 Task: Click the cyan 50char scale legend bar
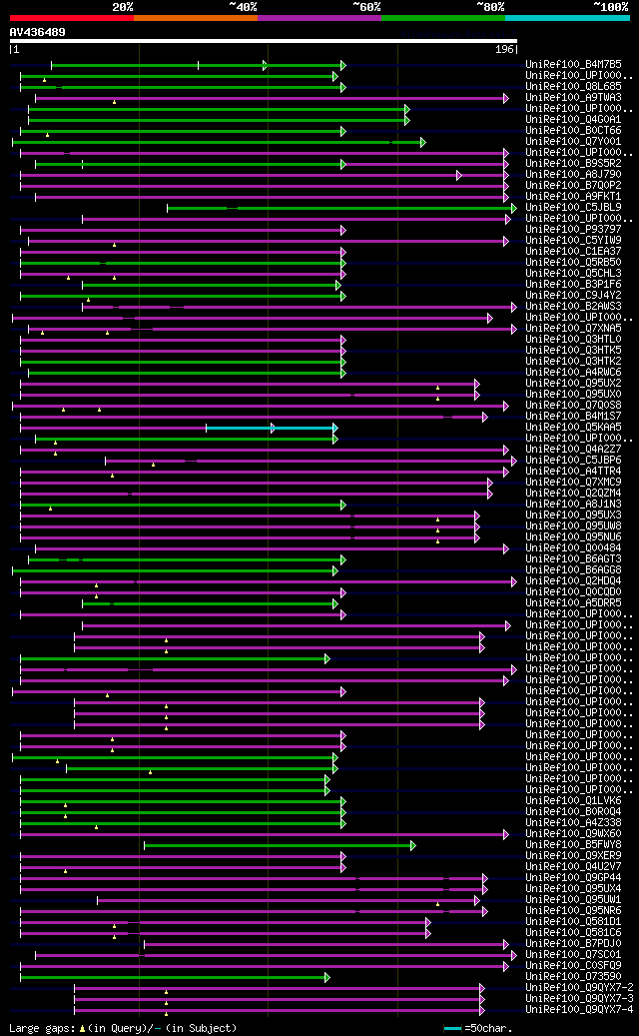click(452, 1029)
